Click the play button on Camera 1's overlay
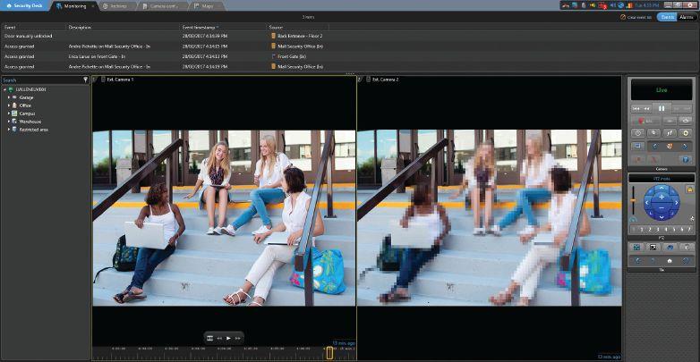This screenshot has width=700, height=362. 228,339
